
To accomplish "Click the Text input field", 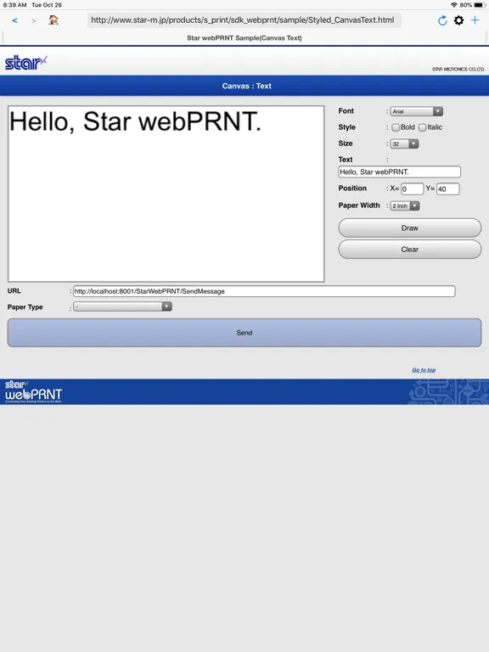I will coord(400,171).
